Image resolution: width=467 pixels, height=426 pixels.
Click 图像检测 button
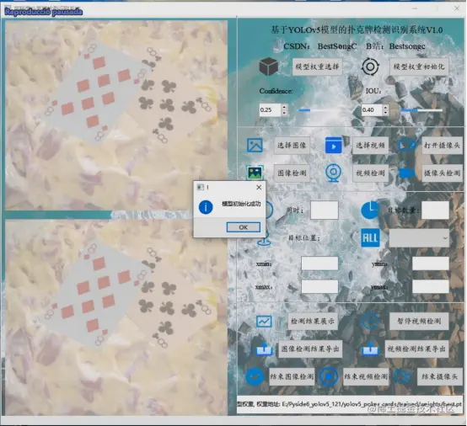tap(292, 173)
